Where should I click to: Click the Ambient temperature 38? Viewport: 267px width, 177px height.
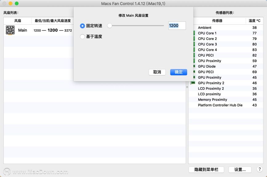254,28
